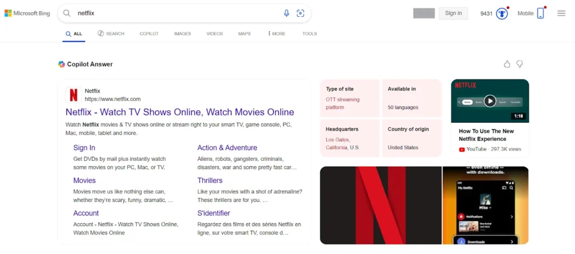Screen dimensions: 575x254
Task: Give thumbs up to Copilot Answer
Action: [x=507, y=64]
